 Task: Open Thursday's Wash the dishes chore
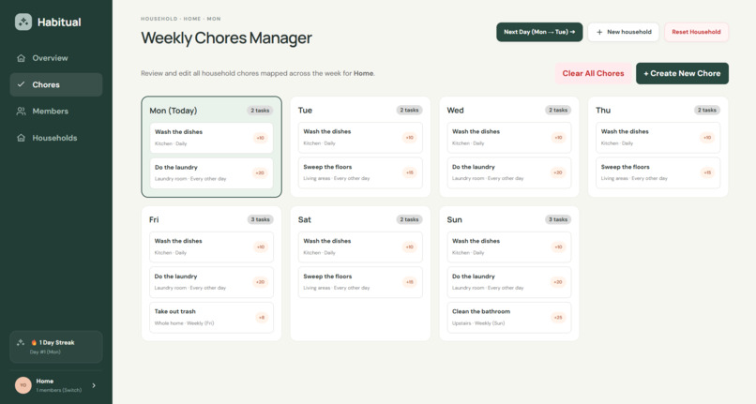click(658, 138)
